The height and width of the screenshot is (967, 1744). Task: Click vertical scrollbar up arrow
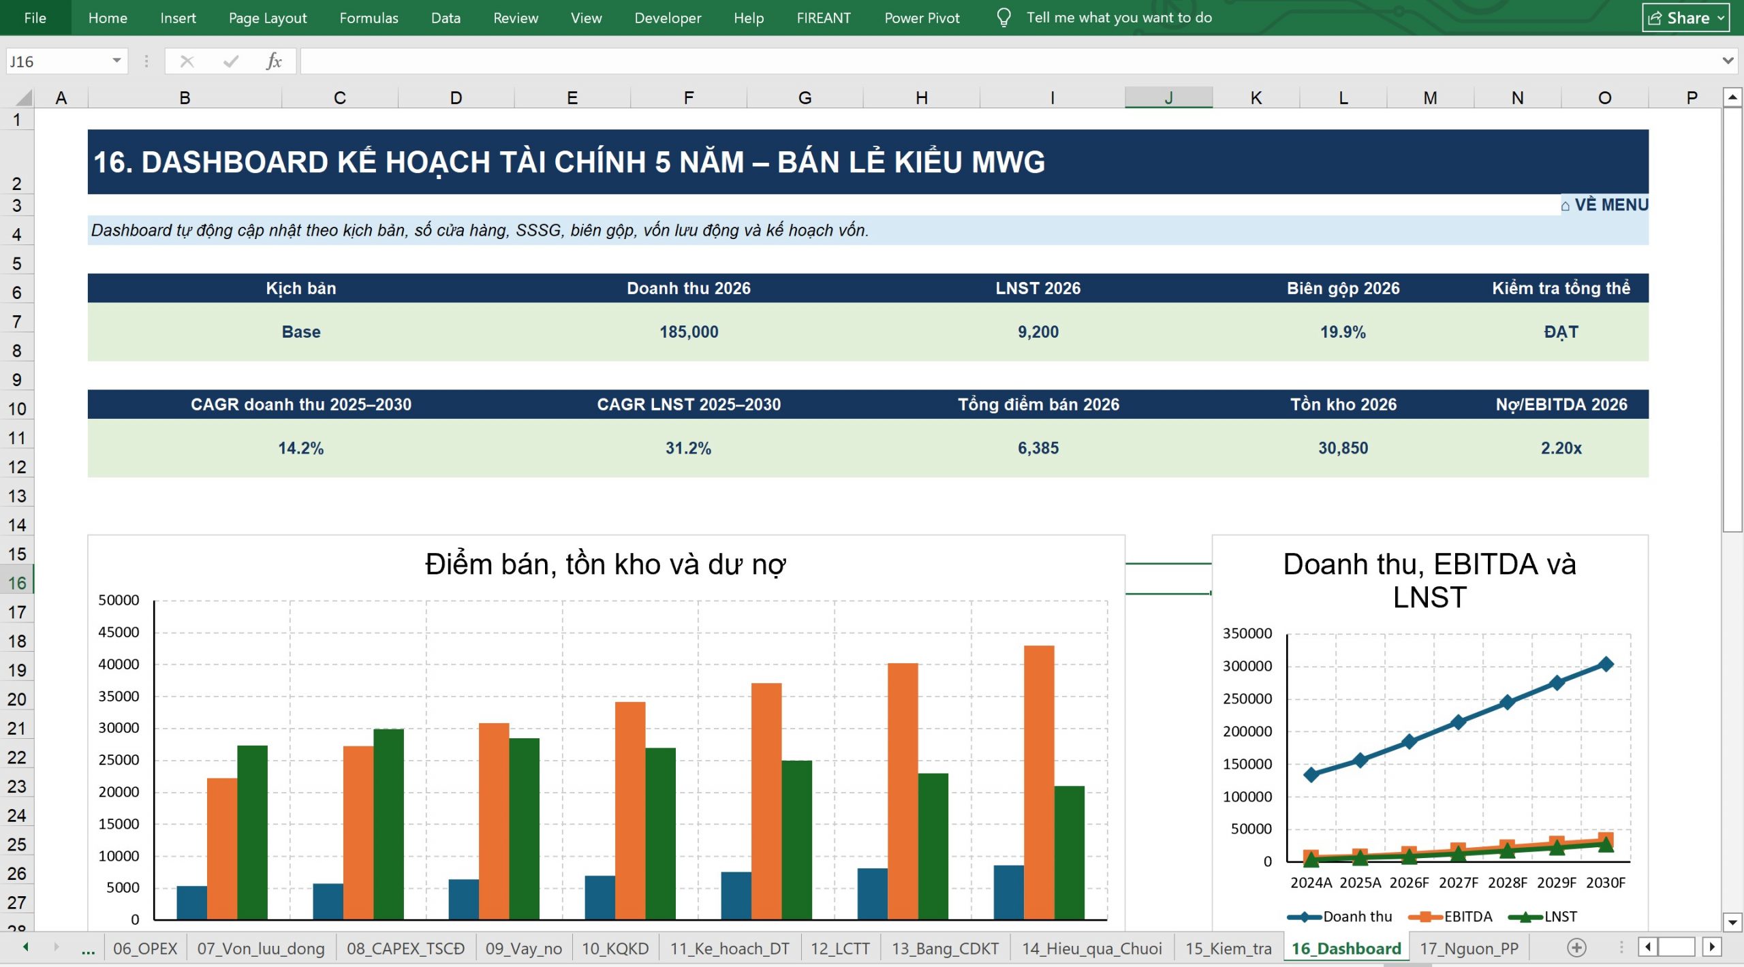pyautogui.click(x=1732, y=97)
